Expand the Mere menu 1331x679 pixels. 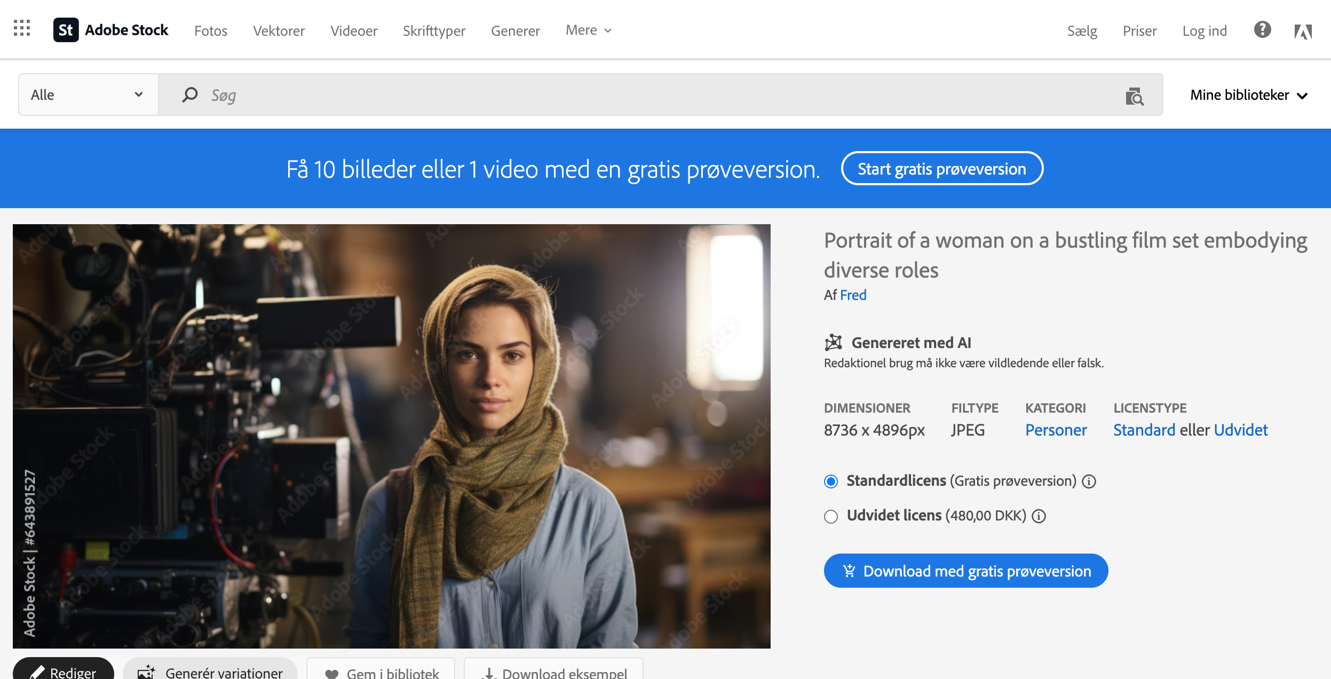[x=589, y=30]
